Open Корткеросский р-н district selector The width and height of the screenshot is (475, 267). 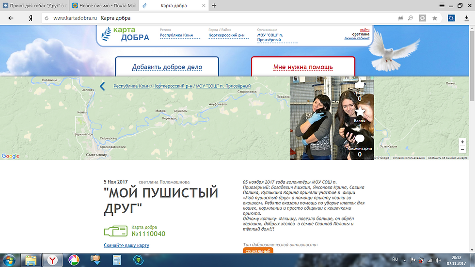(226, 35)
